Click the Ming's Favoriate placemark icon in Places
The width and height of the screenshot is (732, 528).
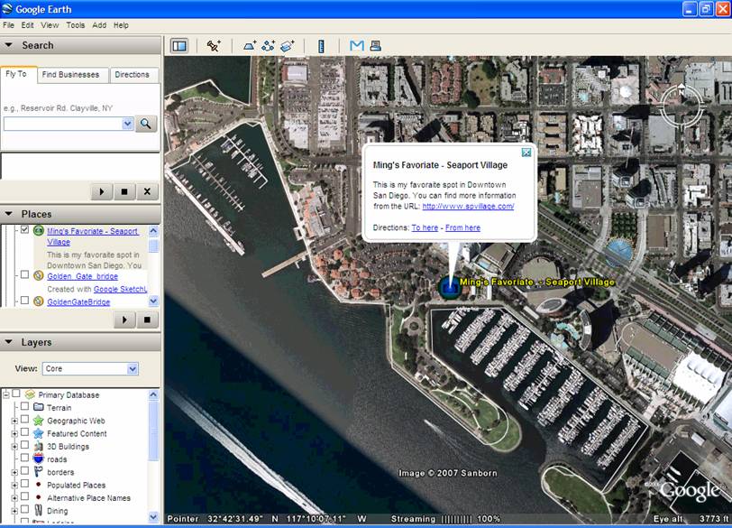39,230
